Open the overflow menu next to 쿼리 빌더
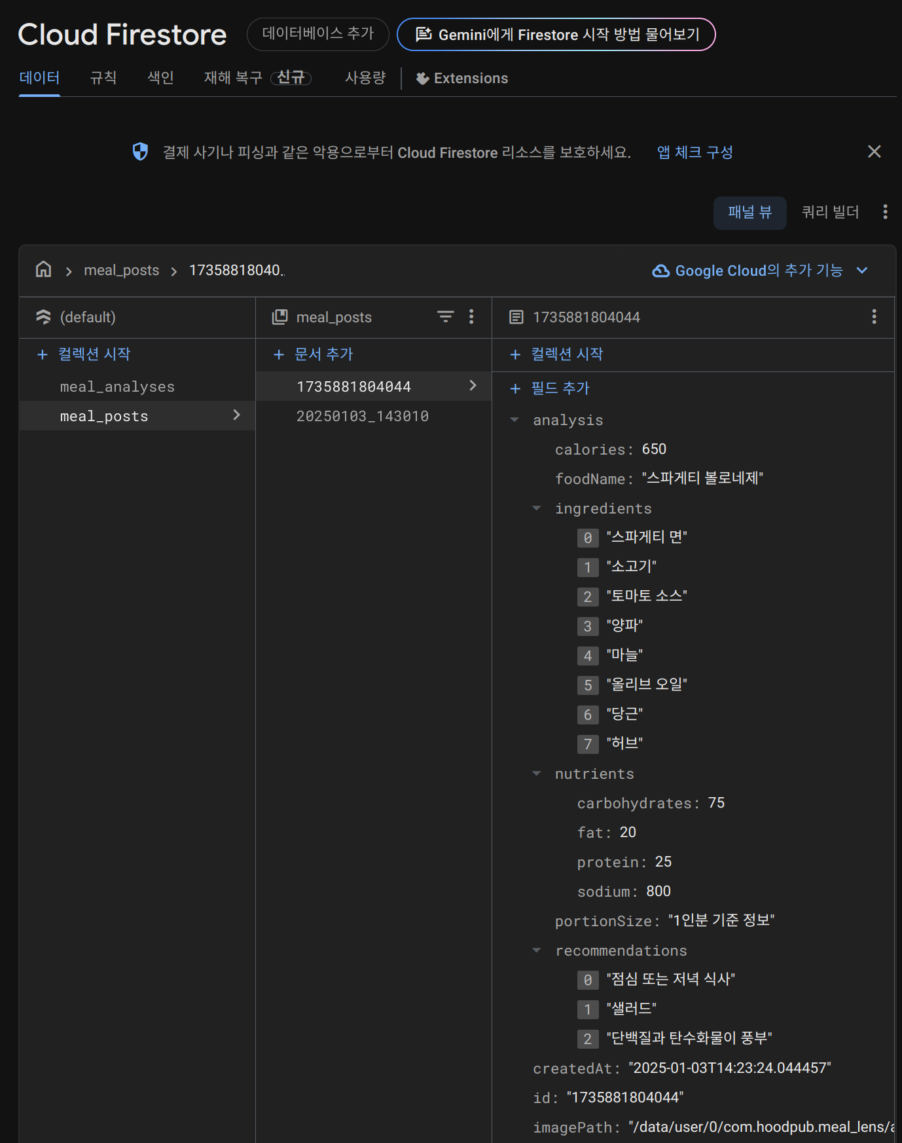Screen dimensions: 902x1143 pos(885,212)
